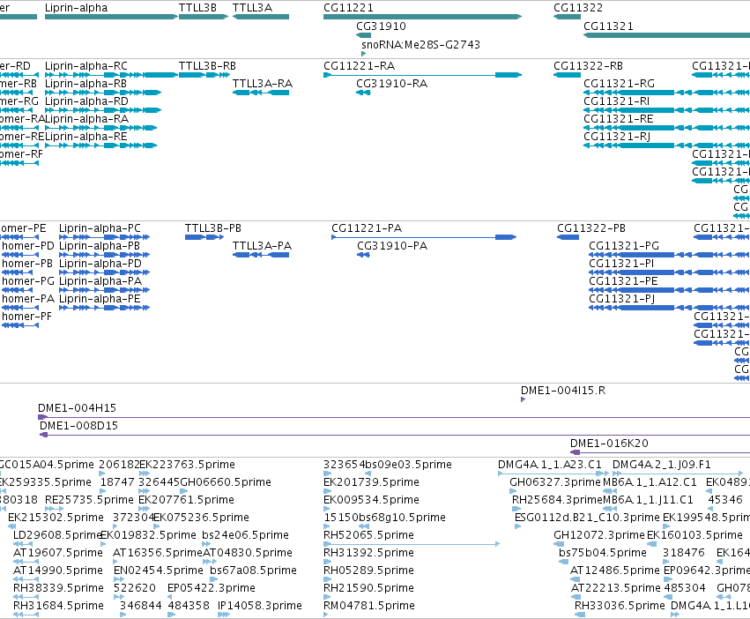Click EST EK215302.5prime
The image size is (750, 619).
click(56, 518)
